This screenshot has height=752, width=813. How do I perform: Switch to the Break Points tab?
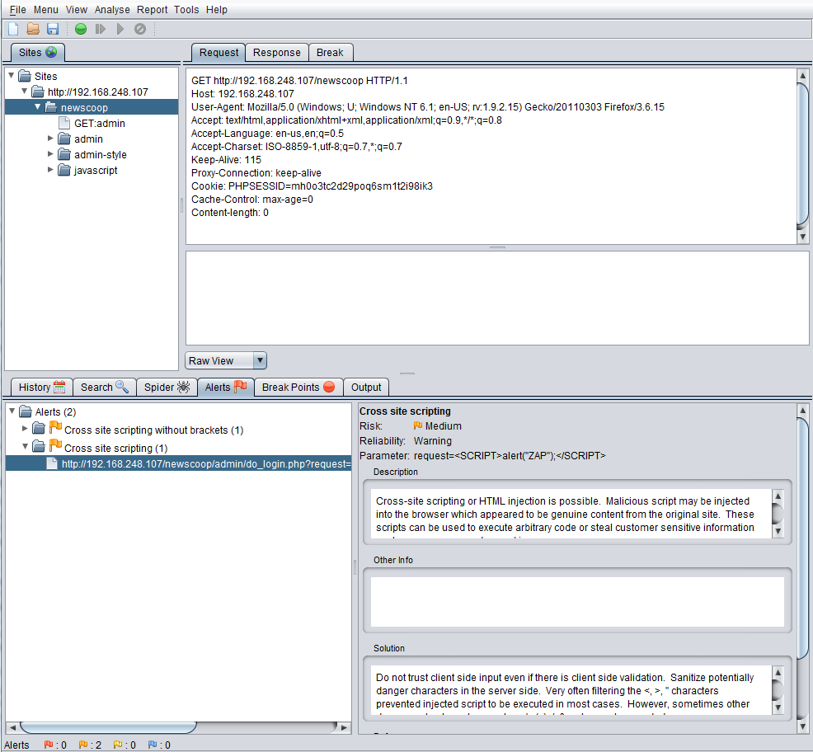(298, 387)
